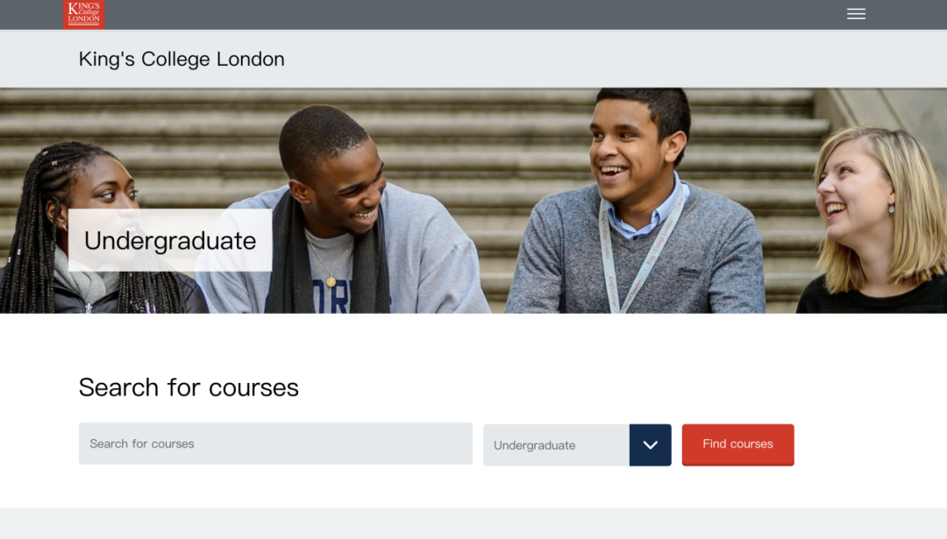Click the King's College London logo
This screenshot has height=539, width=947.
(x=84, y=14)
